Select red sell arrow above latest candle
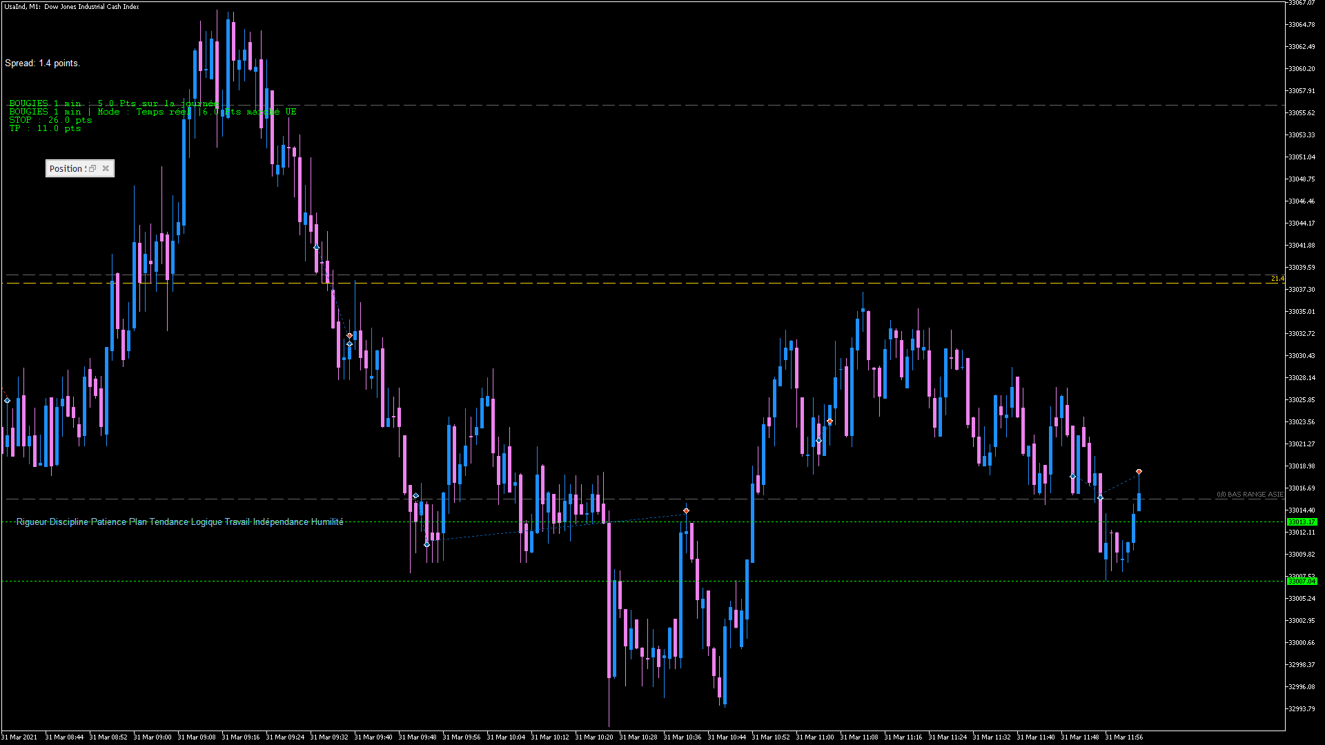The height and width of the screenshot is (745, 1325). click(1139, 472)
